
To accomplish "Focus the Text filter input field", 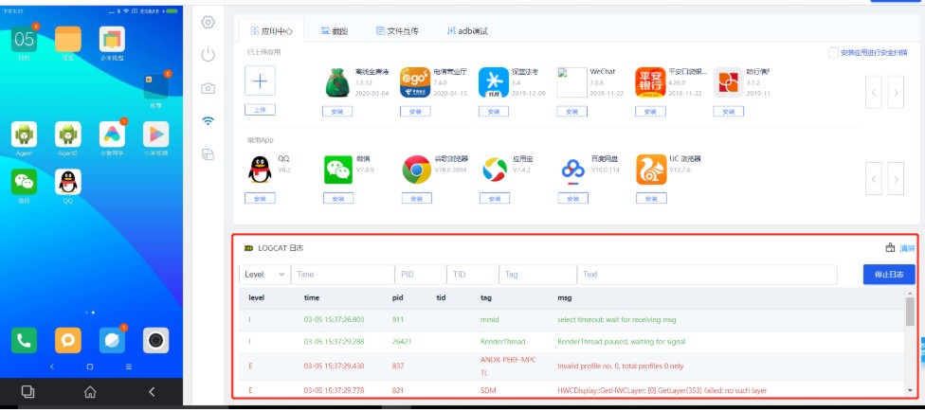I will (707, 275).
